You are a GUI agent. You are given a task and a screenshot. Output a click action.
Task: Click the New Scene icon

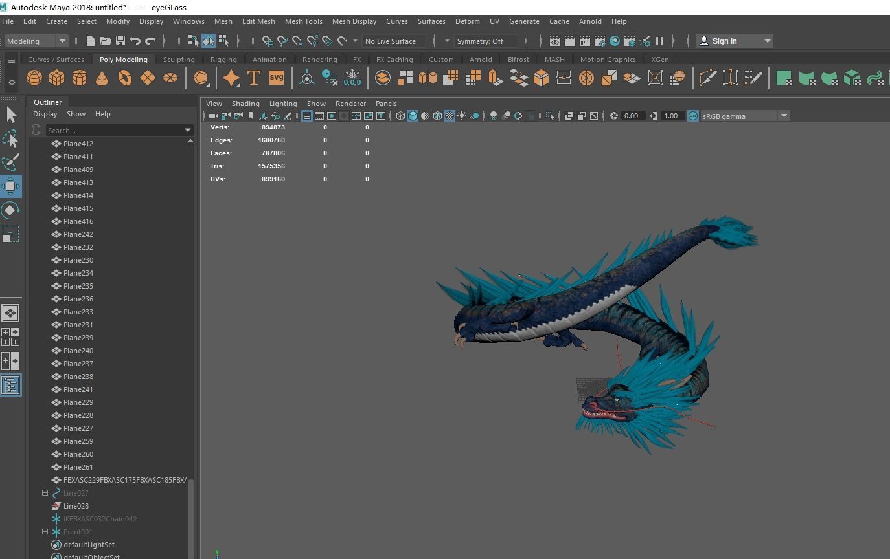[91, 41]
